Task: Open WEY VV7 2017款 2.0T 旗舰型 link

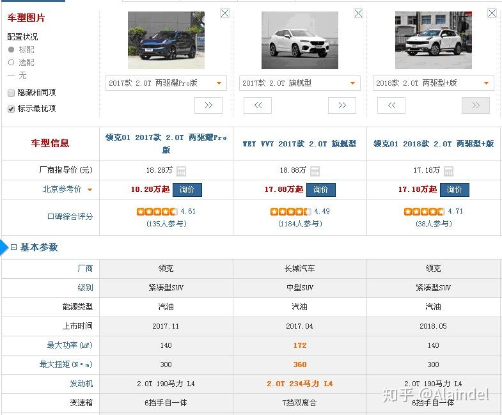Action: tap(299, 144)
